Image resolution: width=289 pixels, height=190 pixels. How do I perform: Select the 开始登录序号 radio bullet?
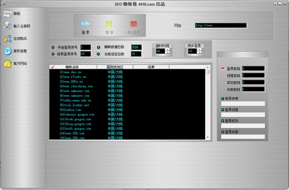[x=53, y=47]
